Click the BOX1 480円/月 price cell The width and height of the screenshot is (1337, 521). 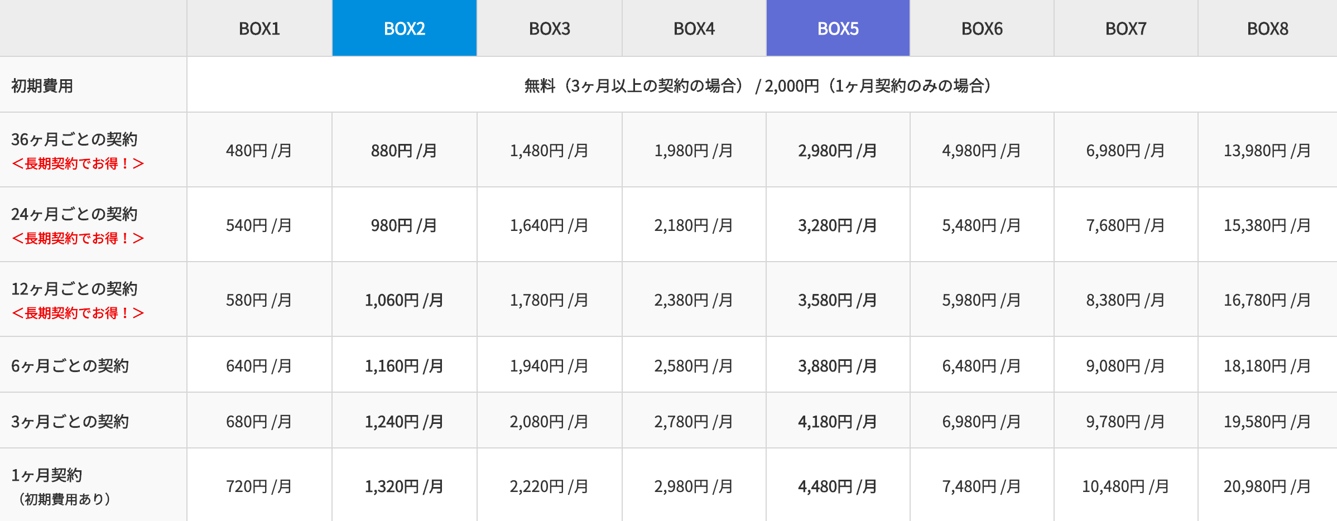(259, 151)
